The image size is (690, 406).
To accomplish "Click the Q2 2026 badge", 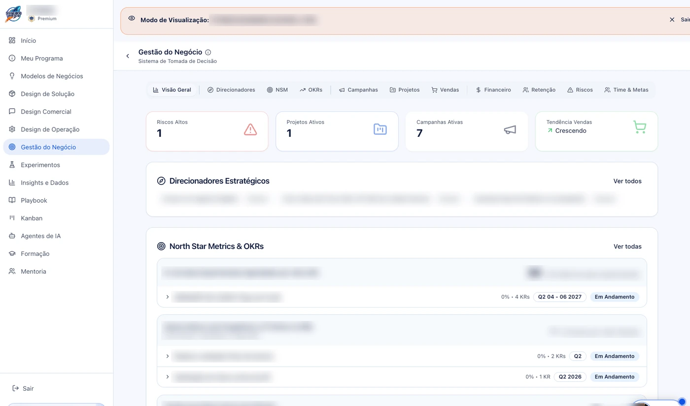I will (570, 377).
